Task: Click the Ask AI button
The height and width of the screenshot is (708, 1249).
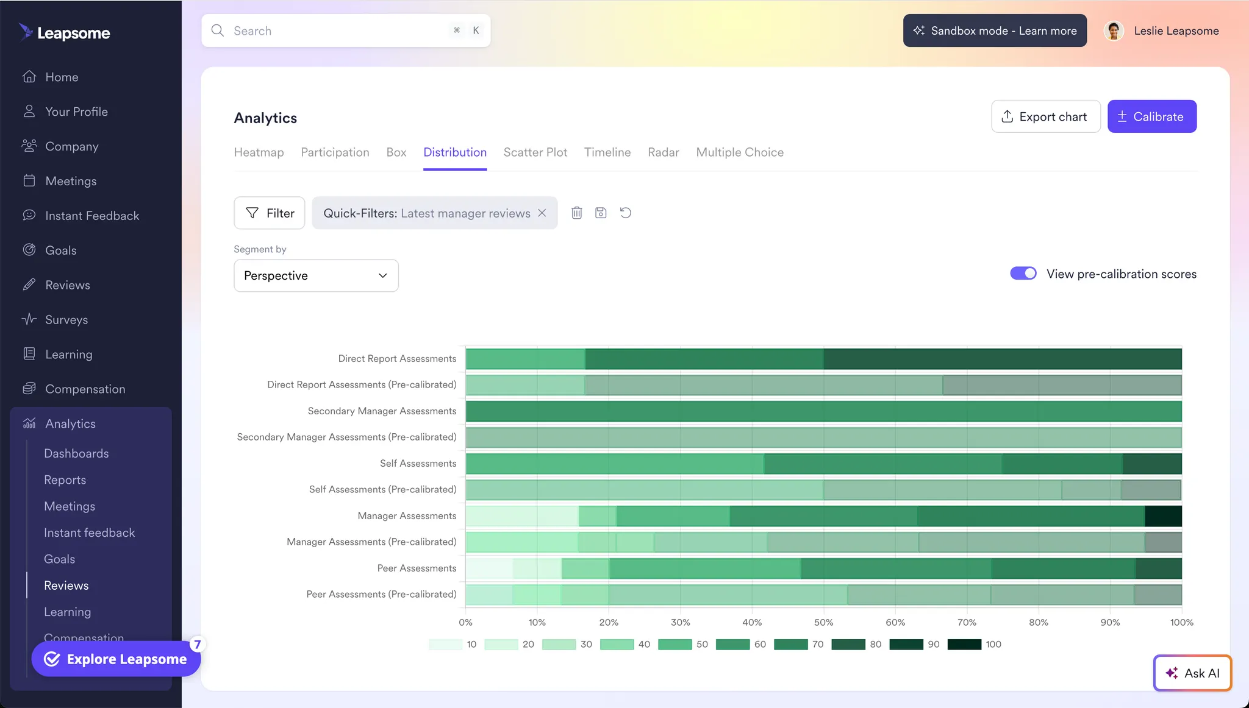Action: click(1193, 673)
